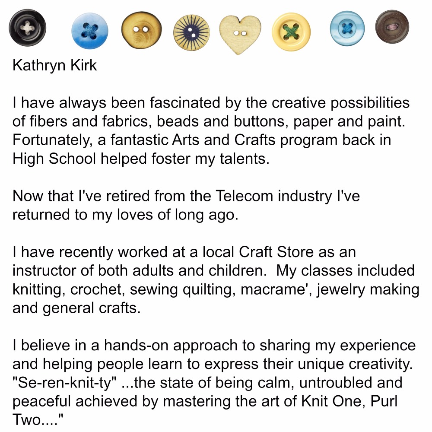
Task: Click the words Craft Store
Action: point(276,252)
